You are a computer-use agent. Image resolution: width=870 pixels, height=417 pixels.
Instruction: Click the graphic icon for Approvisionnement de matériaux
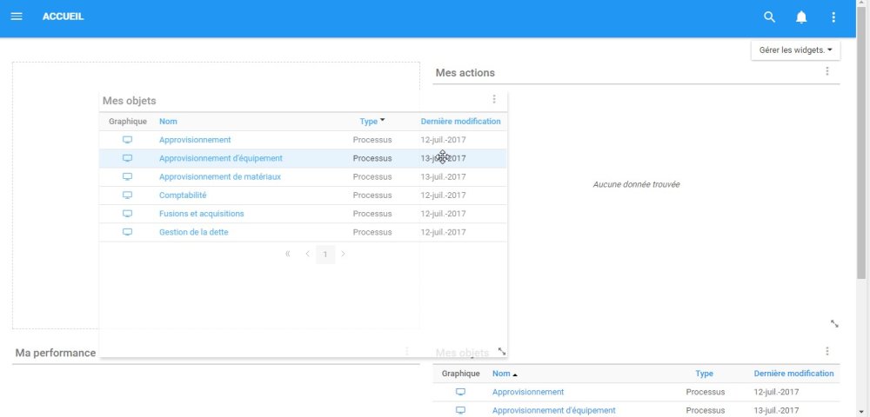click(x=127, y=177)
